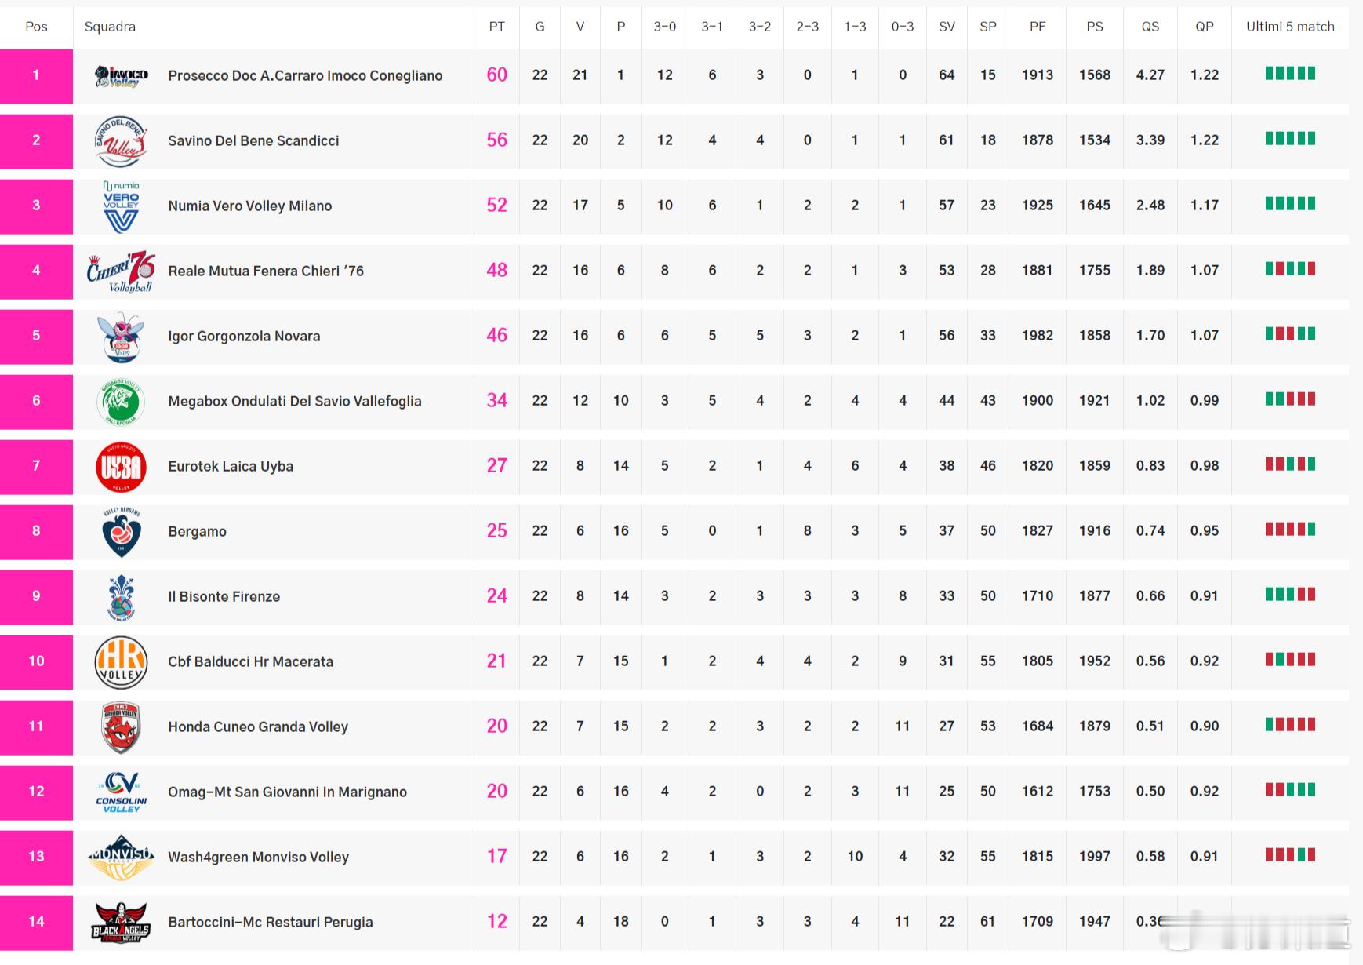Click the Imoco Volley Conegliano team logo
Screen dimensions: 1363x965
(121, 76)
